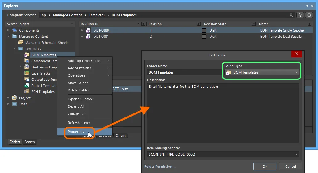The image size is (318, 173).
Task: Collapse the Templates tree node
Action: coord(14,49)
